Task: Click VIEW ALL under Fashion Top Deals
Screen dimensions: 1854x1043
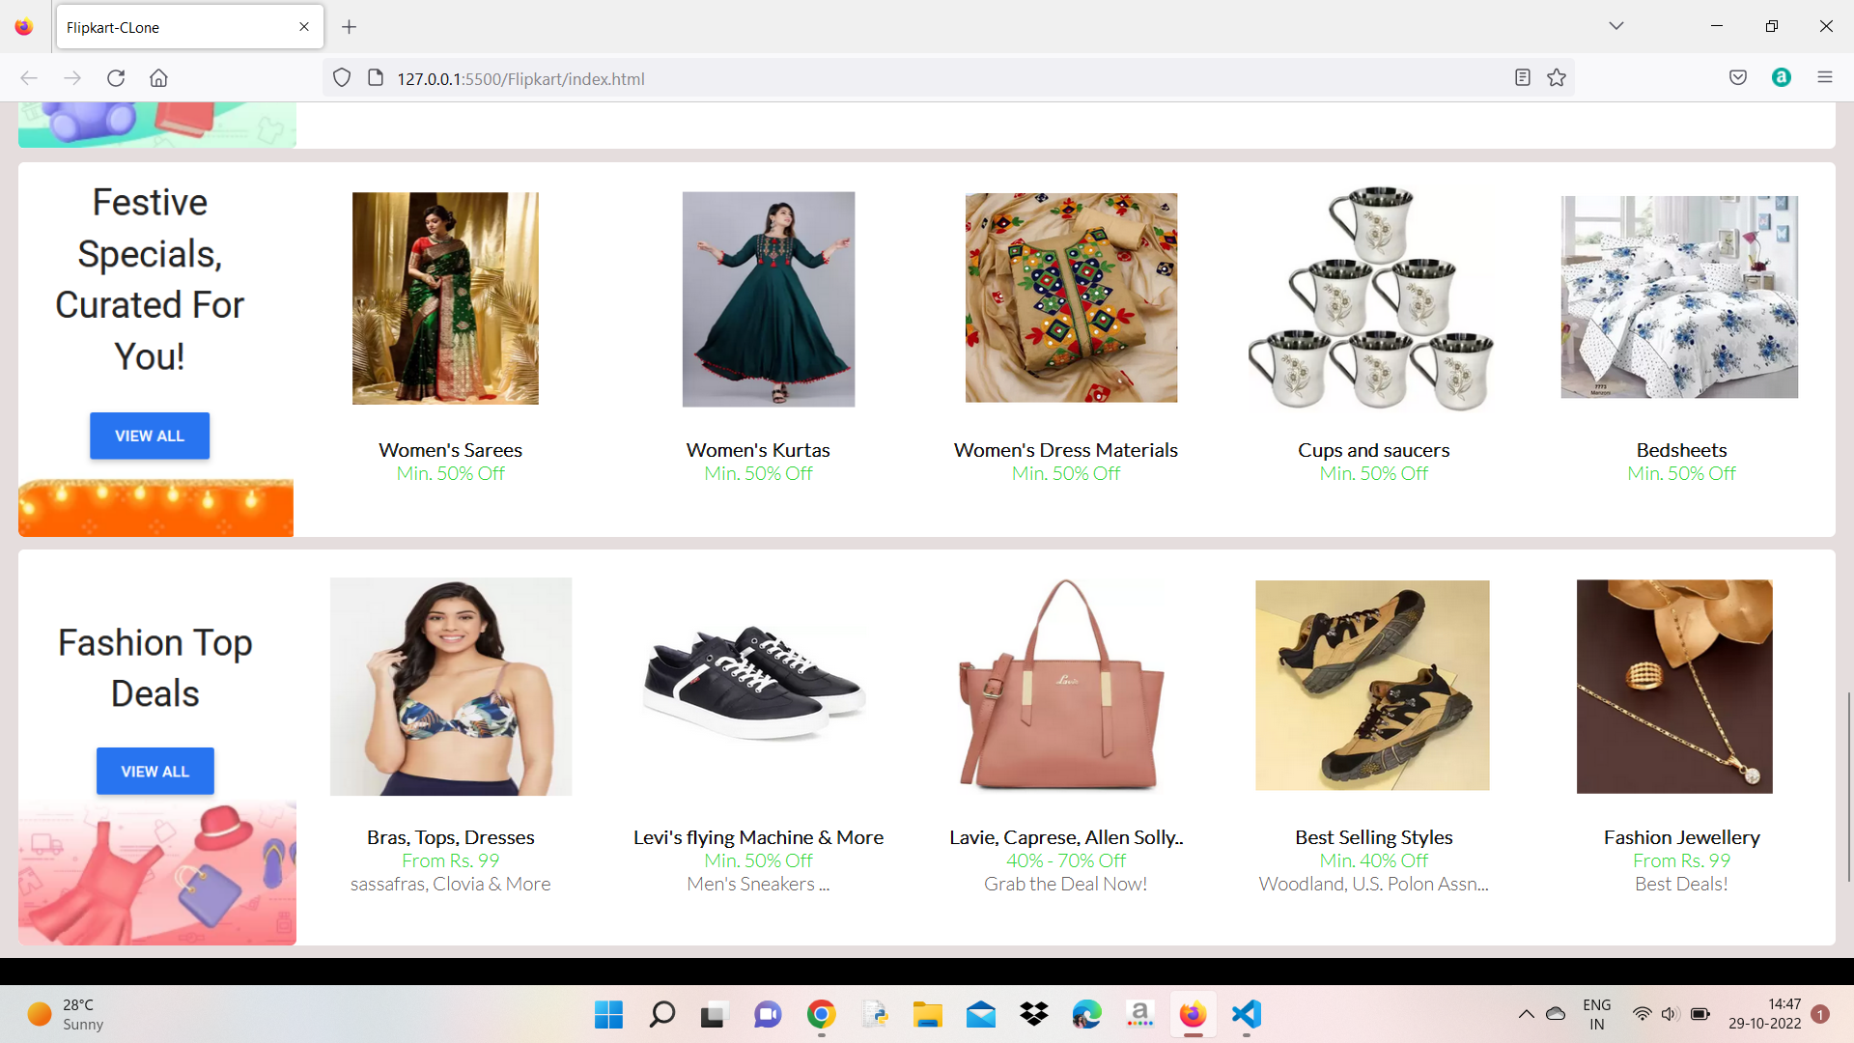Action: (154, 771)
